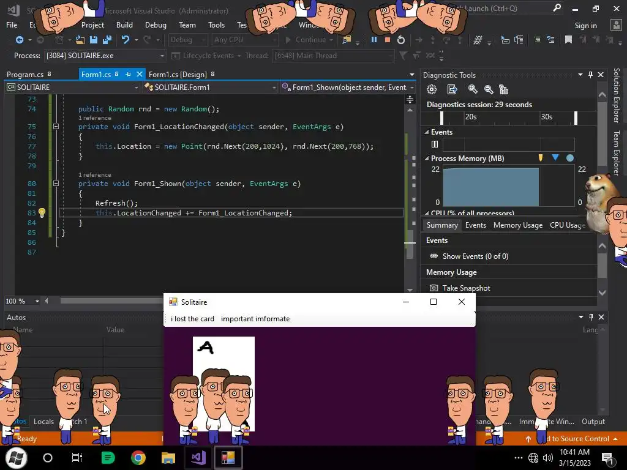
Task: Pin the Autos panel
Action: pyautogui.click(x=591, y=317)
